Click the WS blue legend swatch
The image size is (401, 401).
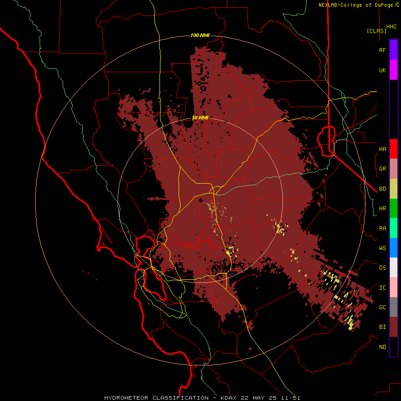[393, 248]
